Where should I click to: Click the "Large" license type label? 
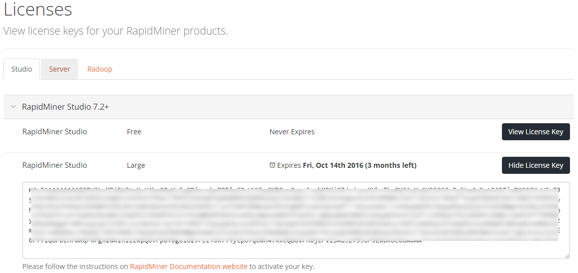[136, 165]
